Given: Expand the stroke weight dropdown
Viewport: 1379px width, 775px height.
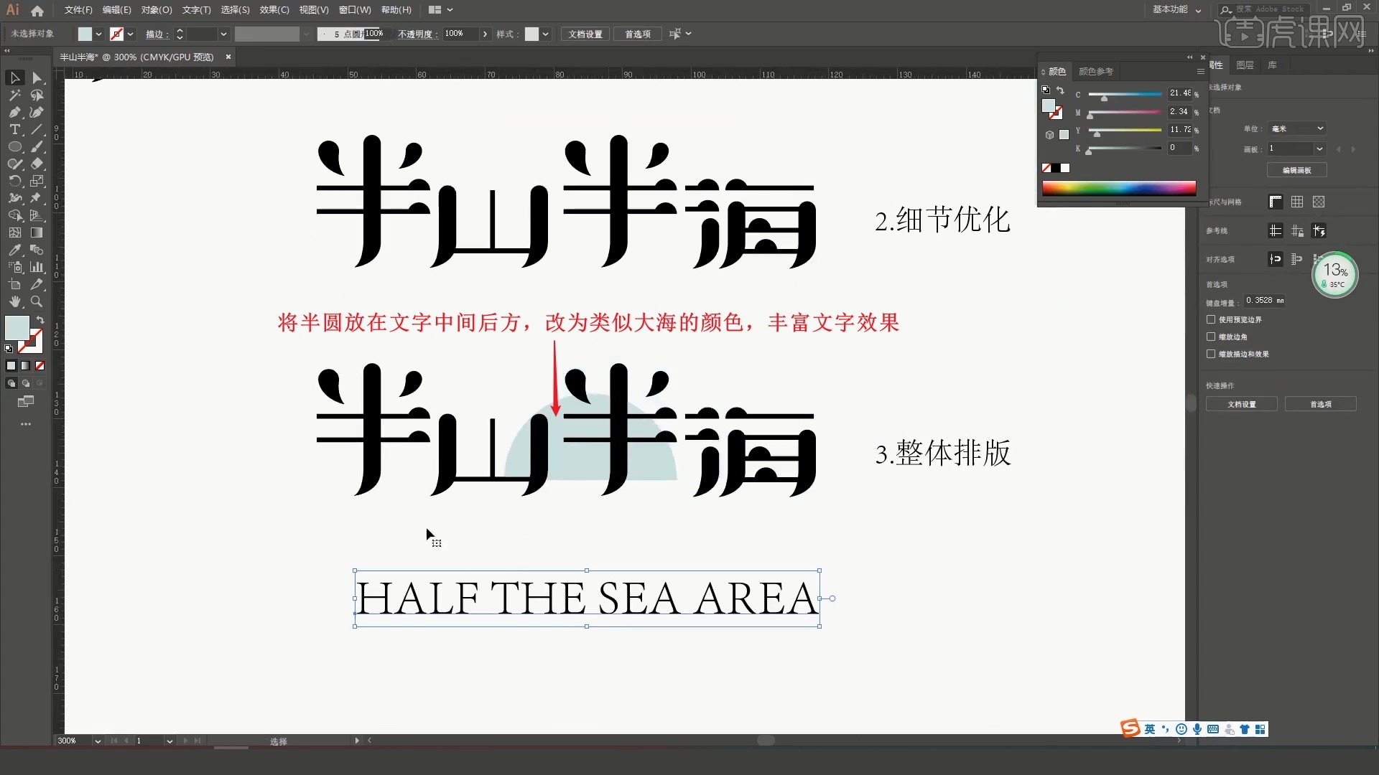Looking at the screenshot, I should coord(223,34).
